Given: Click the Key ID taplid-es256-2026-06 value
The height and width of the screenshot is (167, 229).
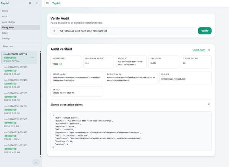Looking at the screenshot, I should 63,93.
